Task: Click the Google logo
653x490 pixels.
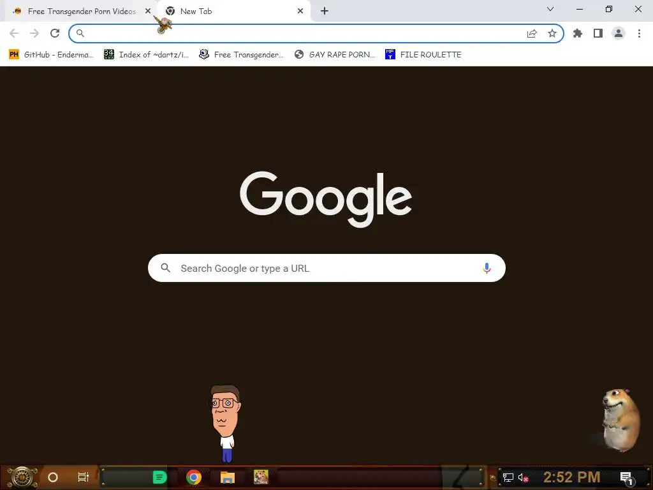Action: tap(326, 199)
